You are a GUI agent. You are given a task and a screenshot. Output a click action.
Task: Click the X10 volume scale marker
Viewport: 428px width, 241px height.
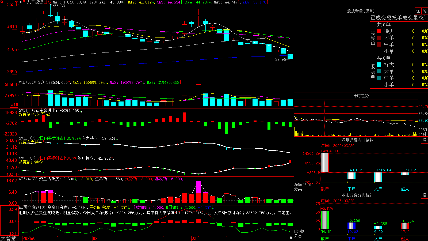(14, 105)
